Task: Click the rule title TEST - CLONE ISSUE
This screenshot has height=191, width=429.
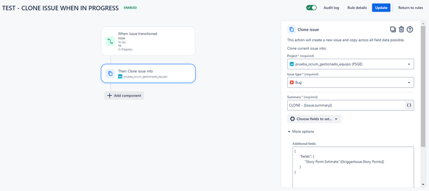Action: click(61, 8)
